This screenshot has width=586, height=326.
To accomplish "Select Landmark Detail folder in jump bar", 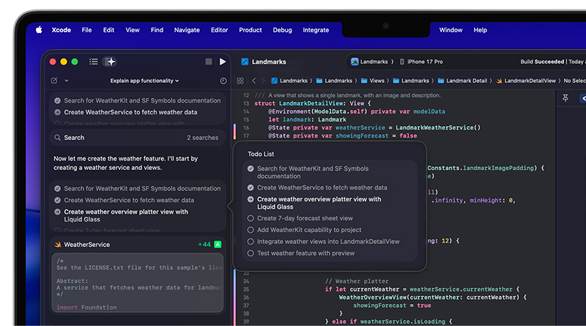I will coord(463,81).
